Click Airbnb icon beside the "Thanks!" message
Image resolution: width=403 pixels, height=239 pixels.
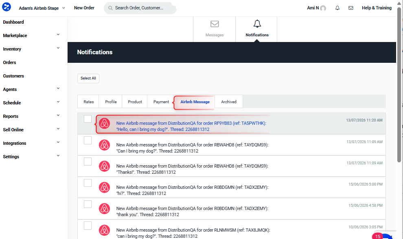click(x=104, y=166)
